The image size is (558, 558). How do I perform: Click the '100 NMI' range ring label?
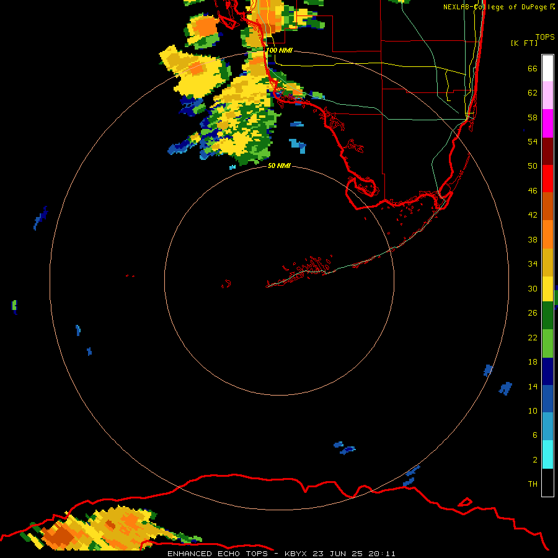[x=279, y=50]
